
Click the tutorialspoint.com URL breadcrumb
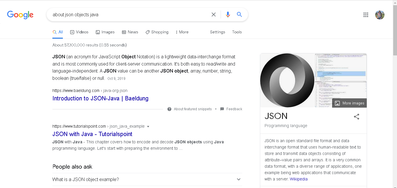[x=98, y=126]
